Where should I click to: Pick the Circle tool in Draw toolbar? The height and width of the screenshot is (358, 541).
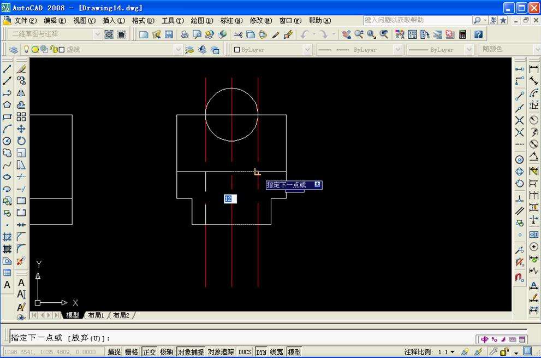(x=7, y=141)
